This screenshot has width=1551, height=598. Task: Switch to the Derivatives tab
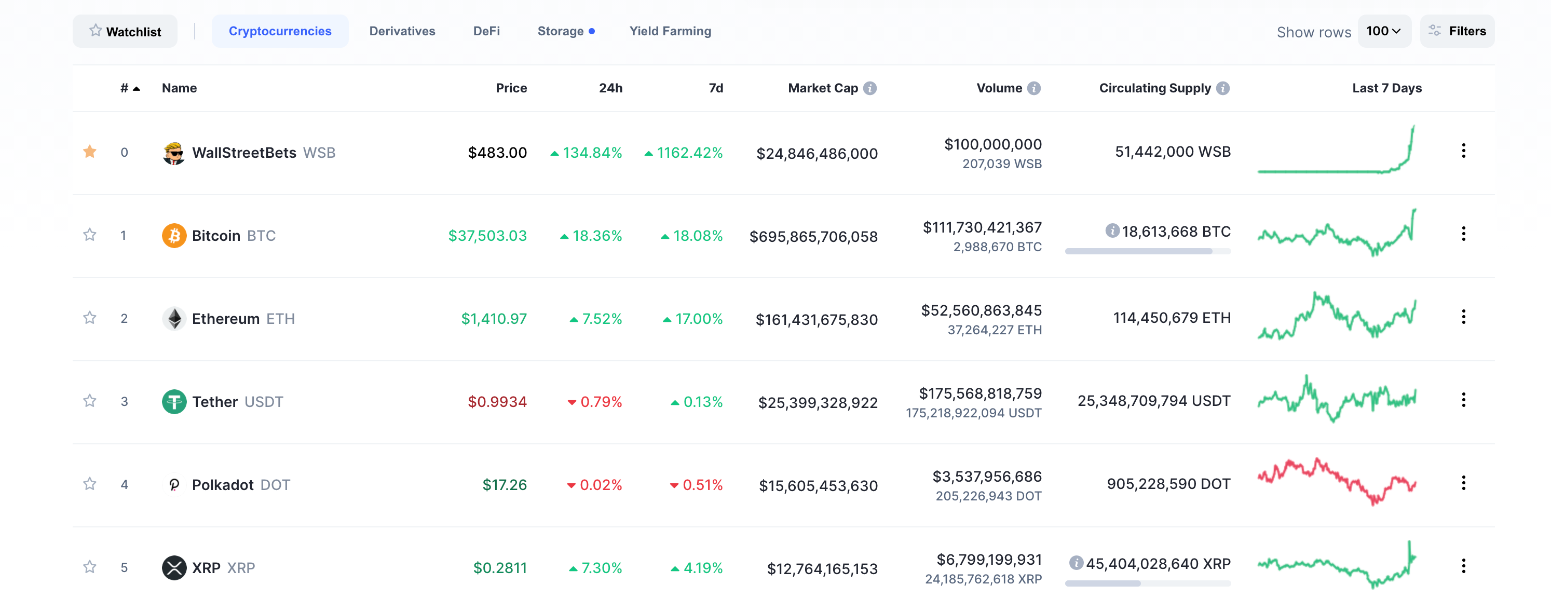[402, 31]
